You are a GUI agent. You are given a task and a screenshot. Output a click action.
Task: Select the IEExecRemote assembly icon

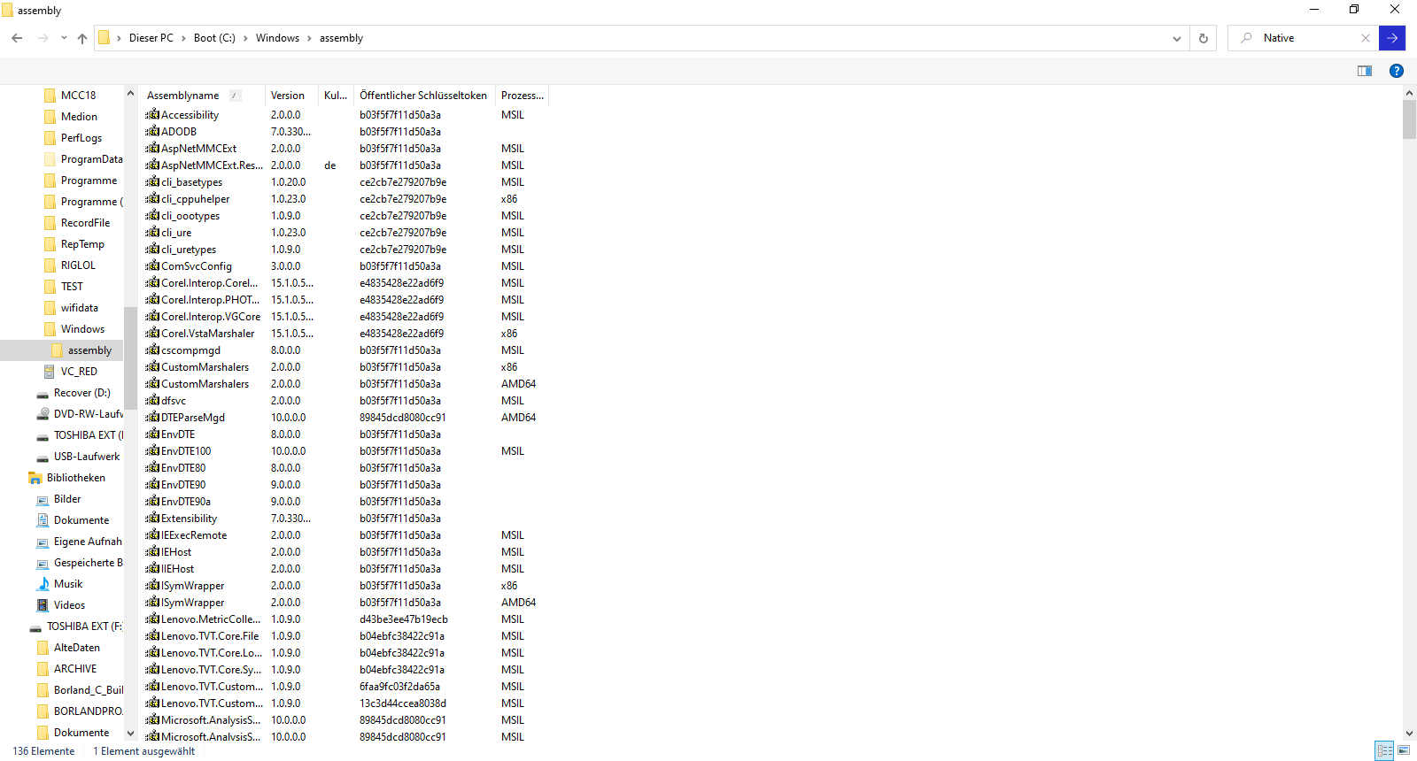click(x=152, y=535)
